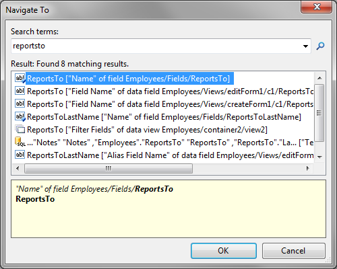This screenshot has height=269, width=337.
Task: Close the Navigate To window
Action: (x=317, y=7)
